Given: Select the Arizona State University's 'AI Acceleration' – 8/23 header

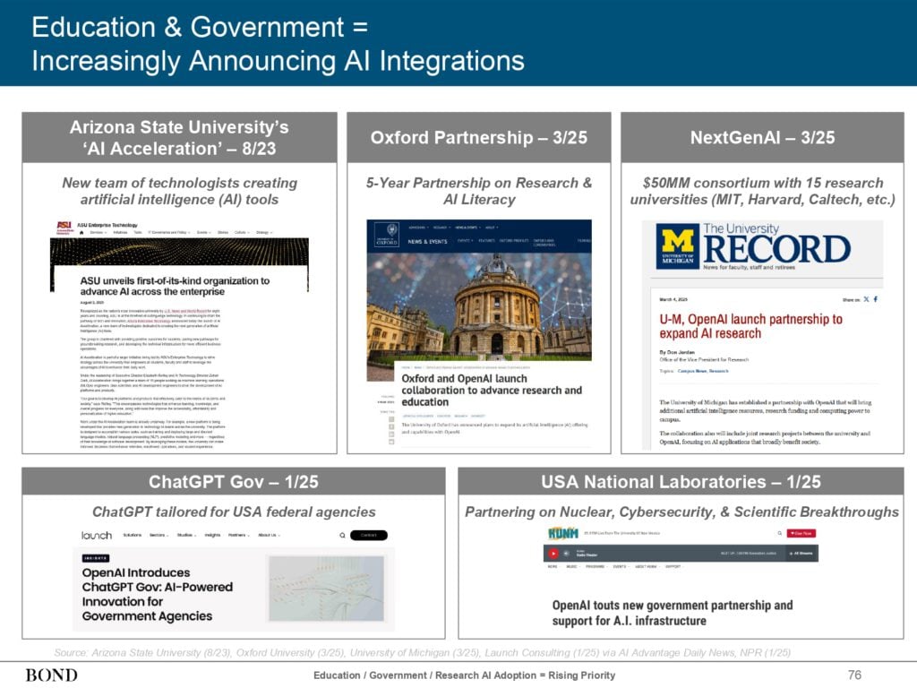Looking at the screenshot, I should [x=179, y=137].
